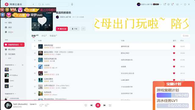195x110 pixels.
Task: Open playlist creator avatar under title
Action: [x=57, y=17]
